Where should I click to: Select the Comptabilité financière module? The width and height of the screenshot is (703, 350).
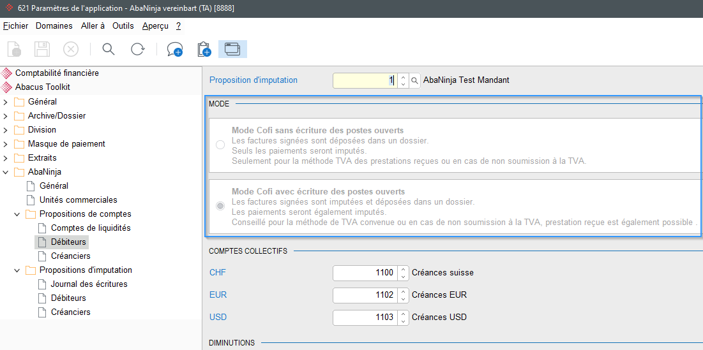[x=57, y=73]
